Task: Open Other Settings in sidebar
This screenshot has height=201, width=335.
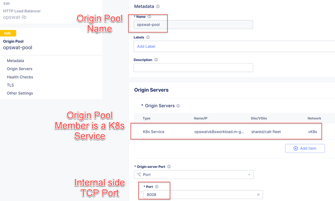Action: coord(20,93)
